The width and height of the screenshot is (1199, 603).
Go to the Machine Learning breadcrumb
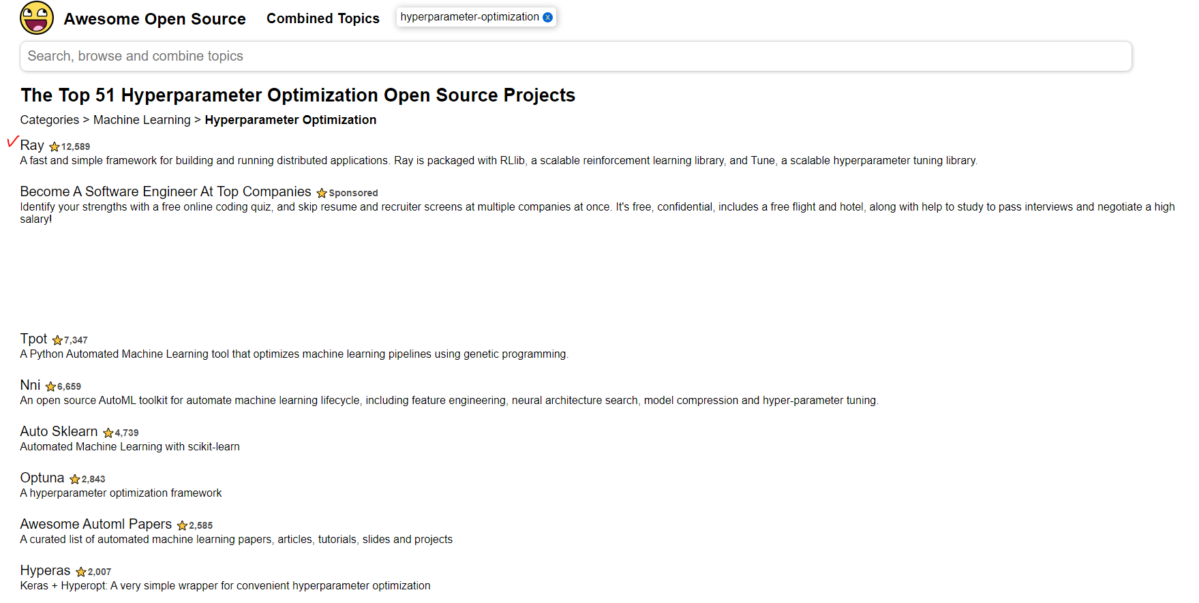click(142, 120)
